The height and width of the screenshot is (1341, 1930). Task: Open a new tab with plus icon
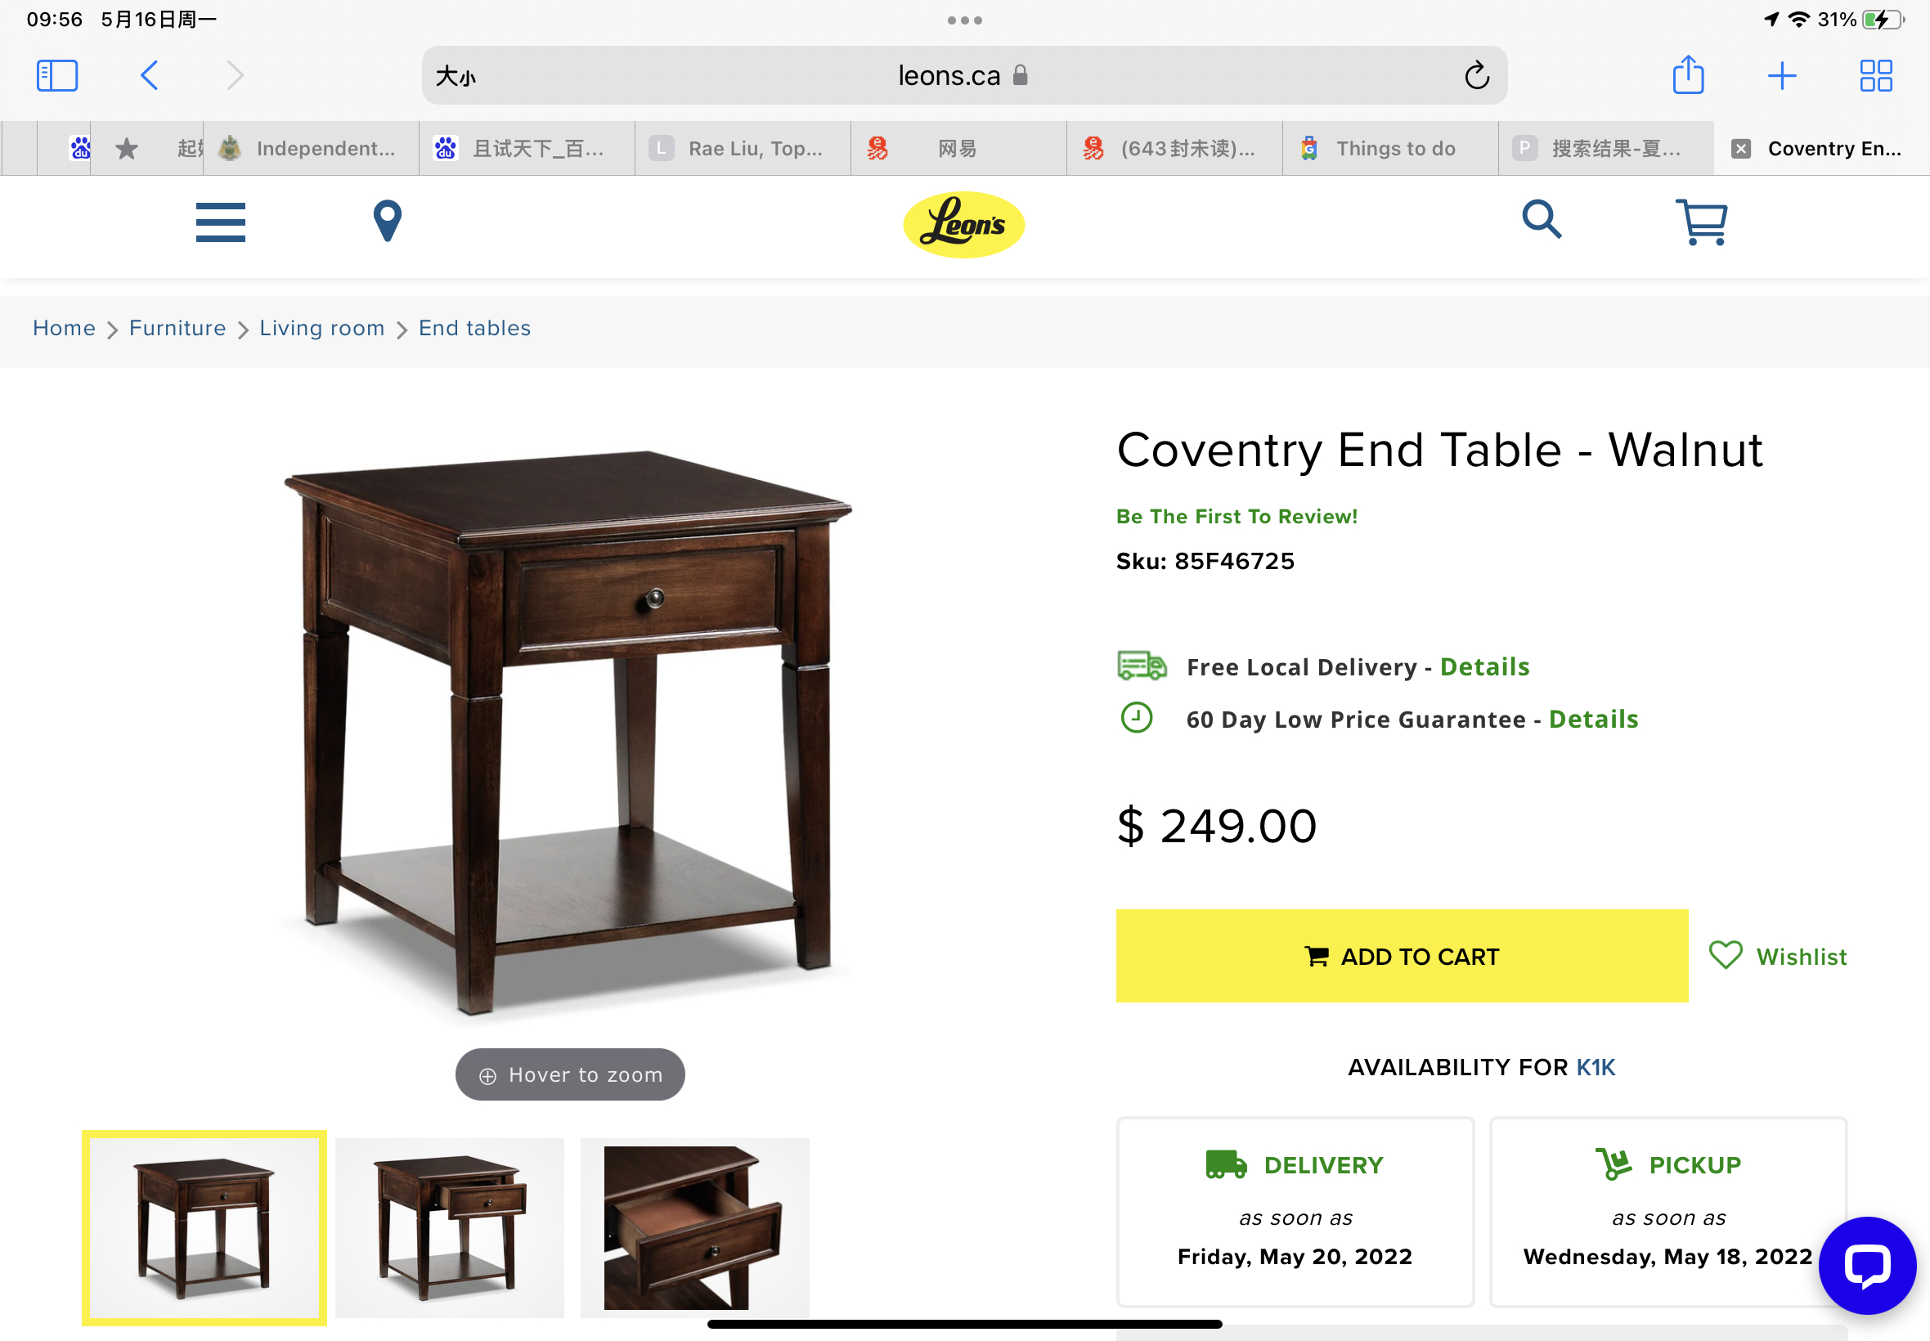[x=1781, y=75]
